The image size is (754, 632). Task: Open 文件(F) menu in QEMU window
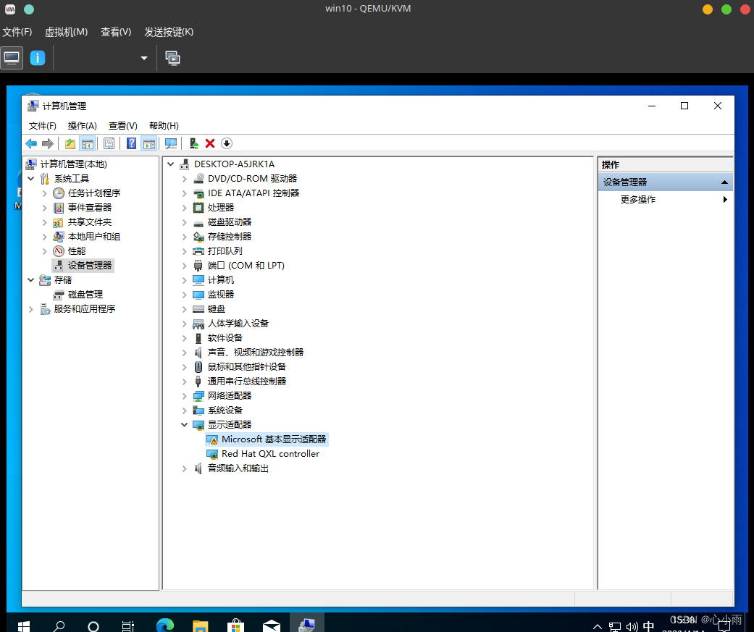(17, 32)
